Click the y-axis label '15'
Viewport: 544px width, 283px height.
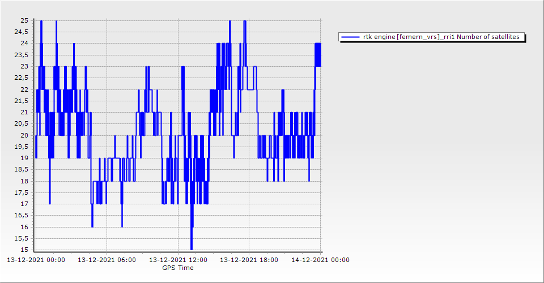[24, 250]
